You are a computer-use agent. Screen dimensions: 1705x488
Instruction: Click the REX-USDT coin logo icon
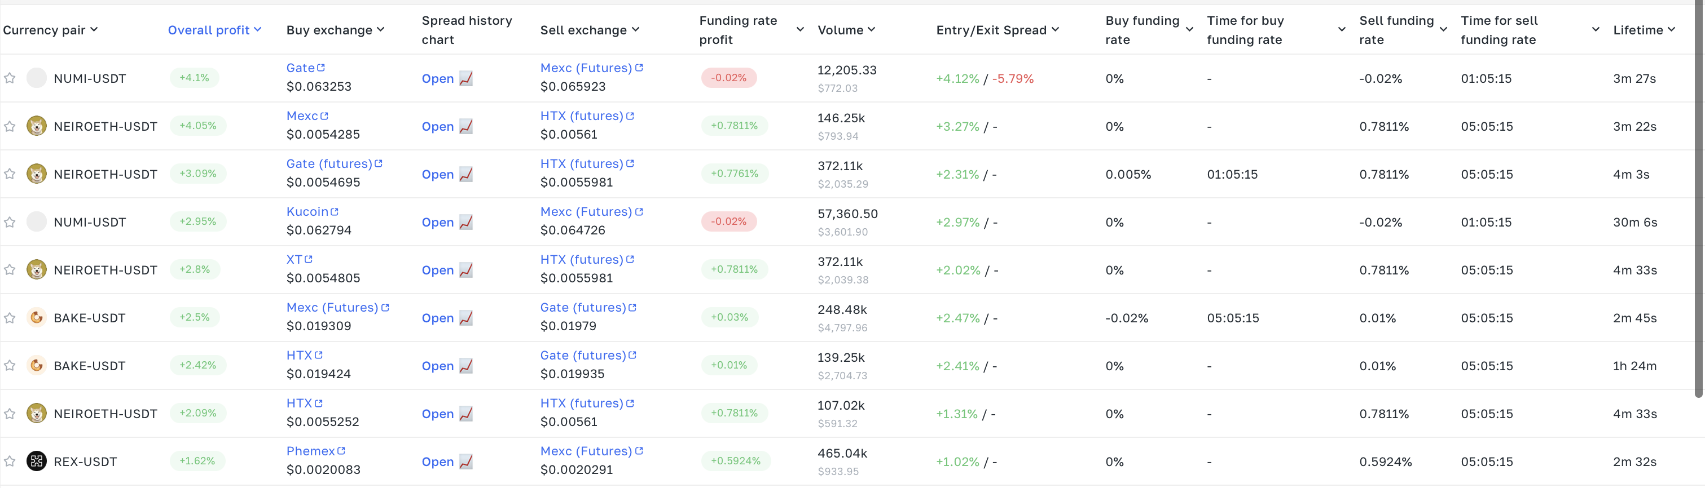click(37, 461)
